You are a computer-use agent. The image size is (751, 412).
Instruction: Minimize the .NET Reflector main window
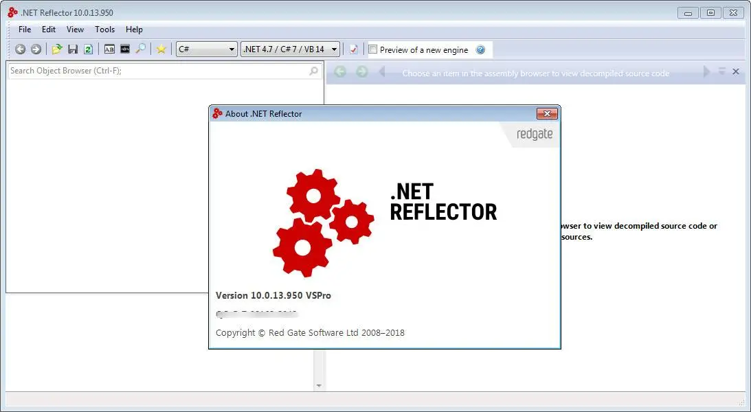[x=688, y=13]
